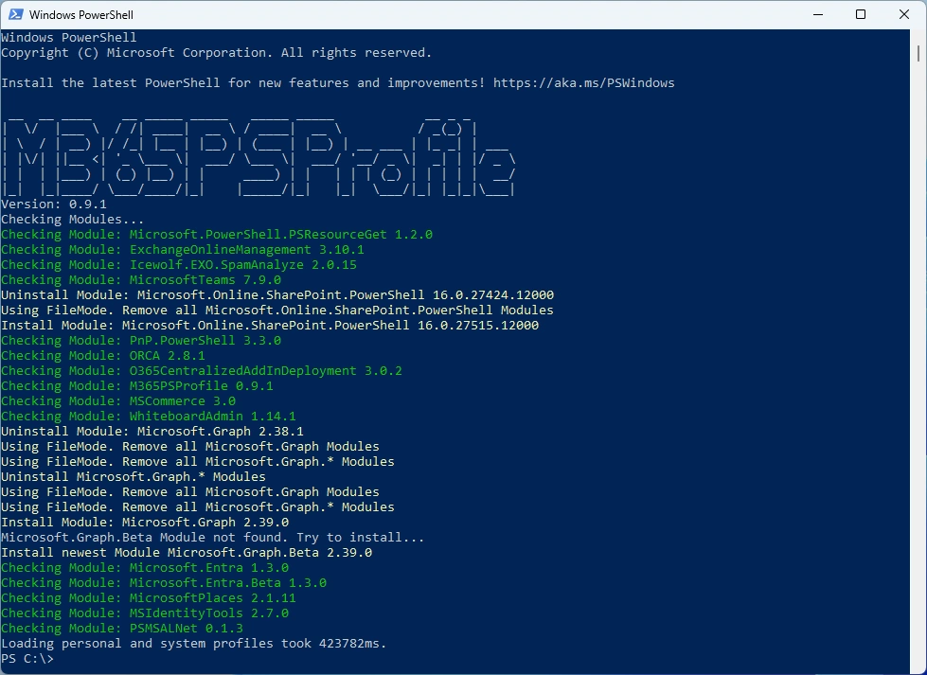
Task: Click the Copyright Microsoft Corporation line
Action: 217,53
